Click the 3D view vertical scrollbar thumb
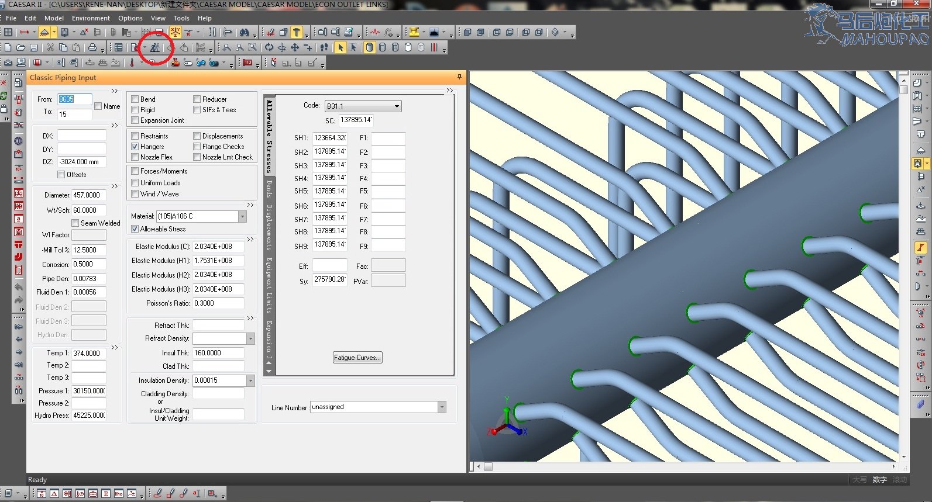Image resolution: width=932 pixels, height=502 pixels. pyautogui.click(x=904, y=89)
